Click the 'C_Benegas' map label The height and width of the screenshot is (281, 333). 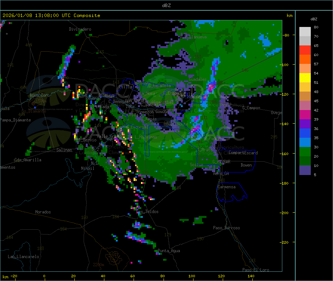(x=118, y=102)
